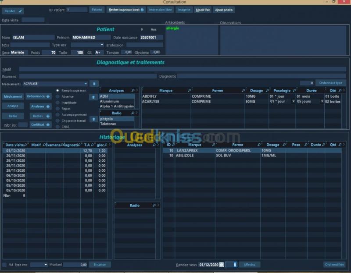The height and width of the screenshot is (273, 351).
Task: Expand arrow next to upper Radio header
Action: tap(136, 113)
